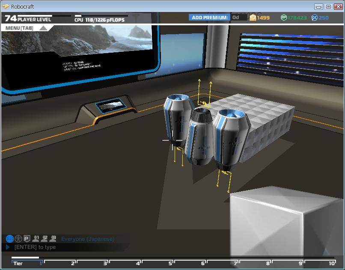Click the right blue-striped thruster
The width and height of the screenshot is (345, 270).
(231, 139)
